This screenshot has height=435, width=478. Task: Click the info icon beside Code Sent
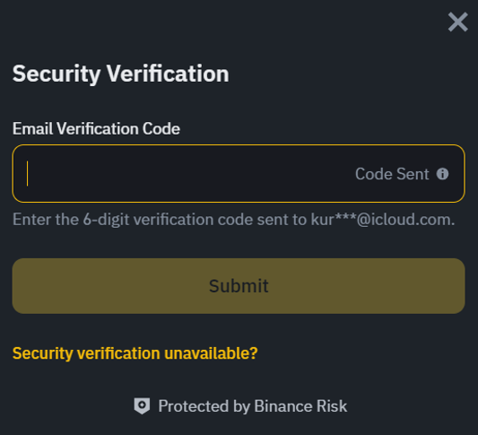[442, 174]
